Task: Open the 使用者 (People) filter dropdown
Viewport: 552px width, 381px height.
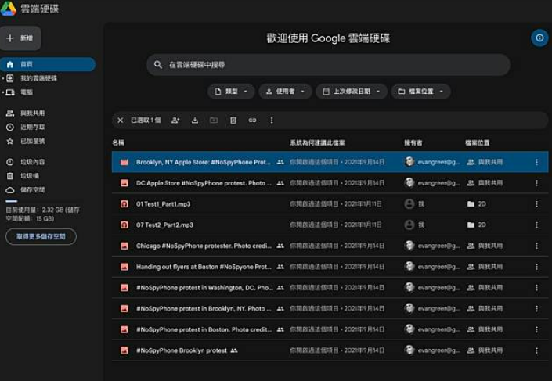Action: click(x=285, y=92)
